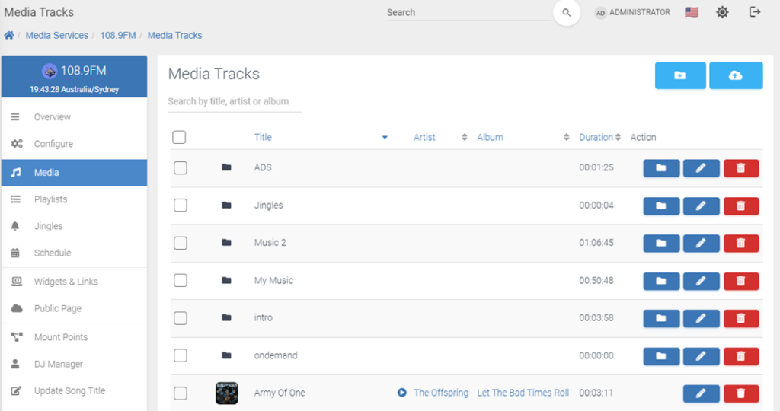Viewport: 780px width, 411px height.
Task: Edit the Music 2 folder
Action: pos(701,243)
